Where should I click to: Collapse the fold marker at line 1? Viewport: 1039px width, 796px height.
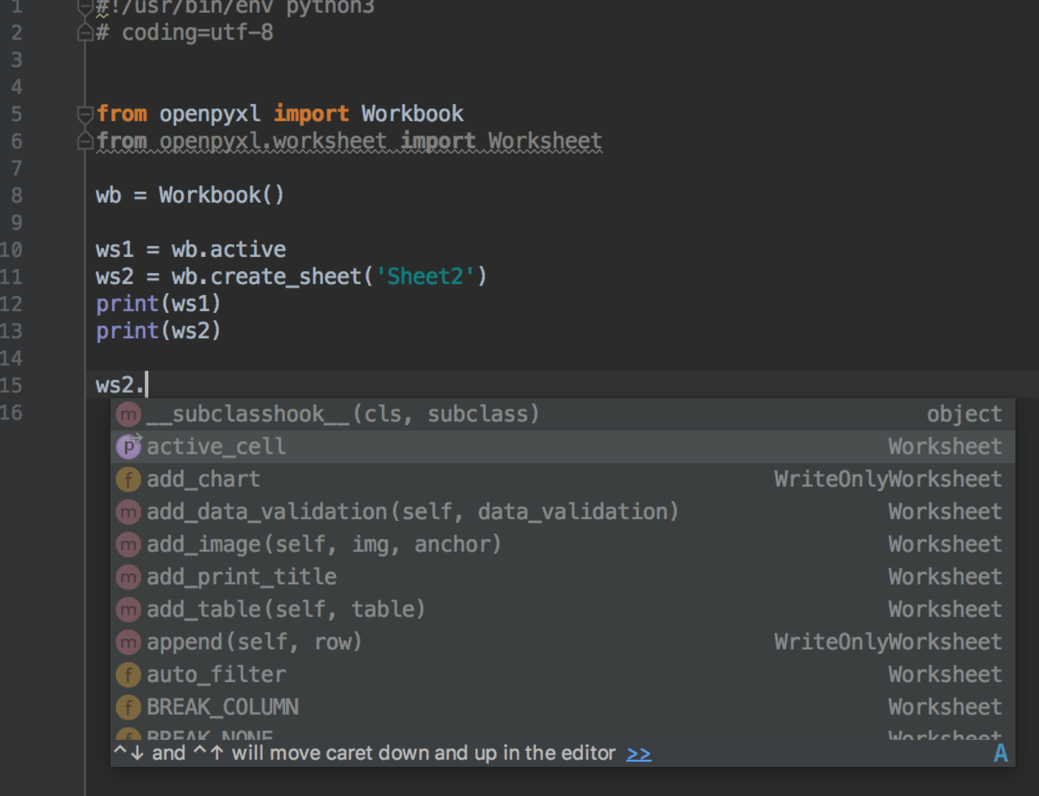pyautogui.click(x=84, y=7)
